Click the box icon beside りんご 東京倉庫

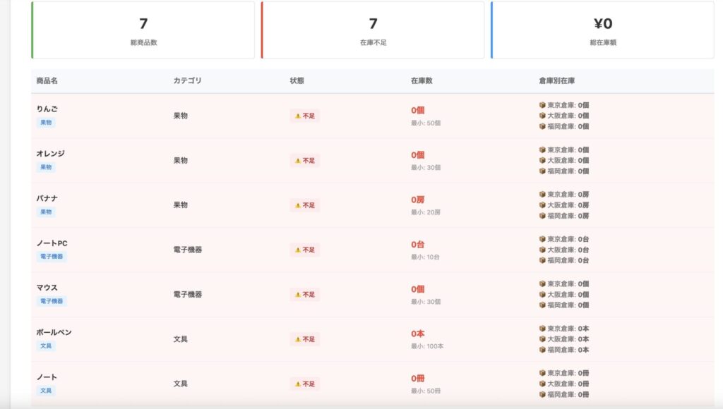542,105
